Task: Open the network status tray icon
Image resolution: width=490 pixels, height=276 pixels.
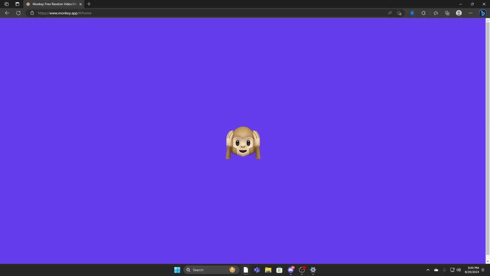Action: 452,270
